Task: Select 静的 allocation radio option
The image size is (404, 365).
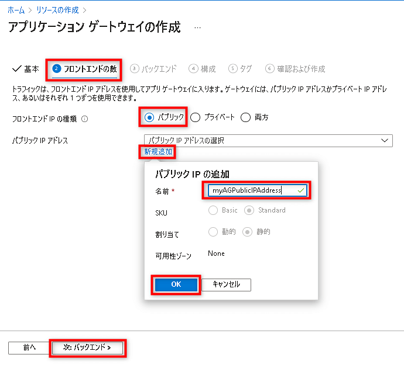Action: (x=247, y=232)
